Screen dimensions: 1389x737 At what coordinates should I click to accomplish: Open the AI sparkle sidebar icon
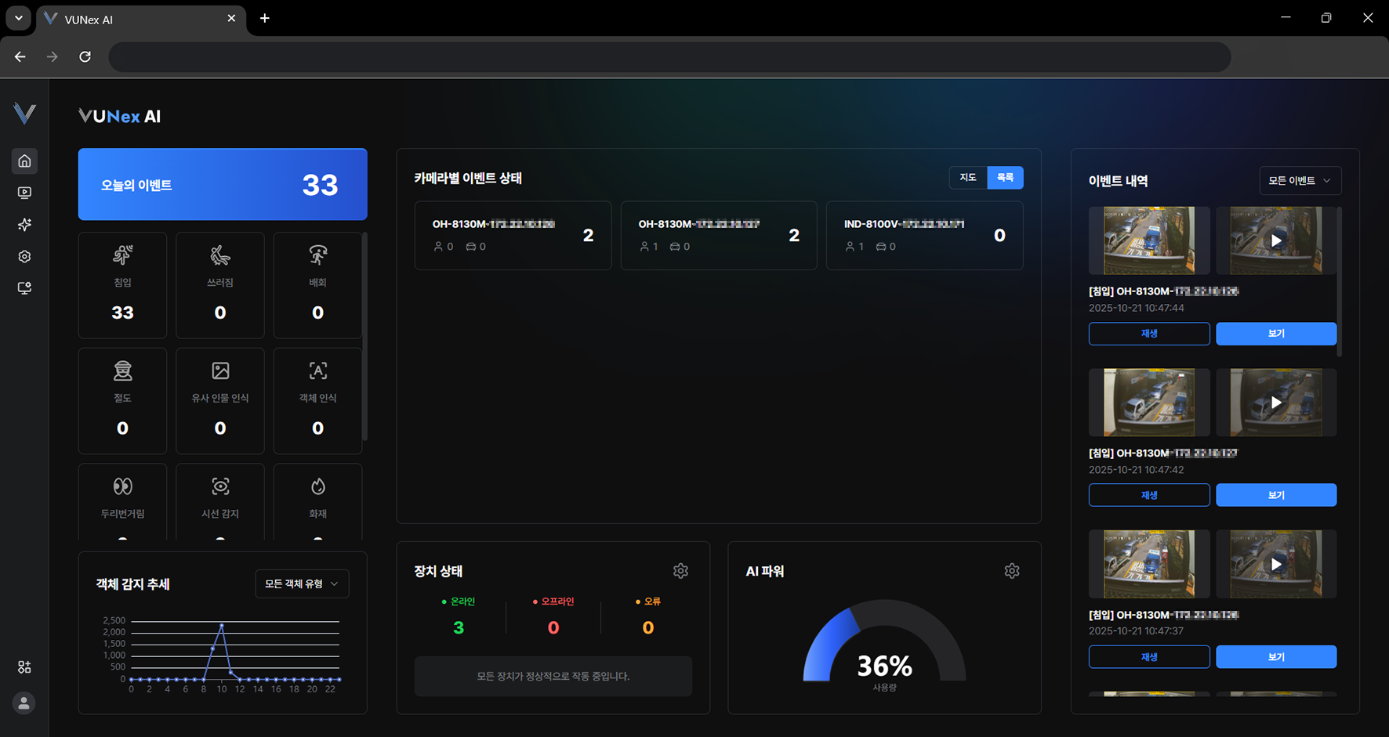tap(24, 225)
